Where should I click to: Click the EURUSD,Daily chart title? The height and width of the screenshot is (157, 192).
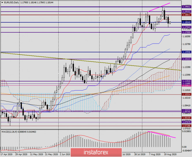pyautogui.click(x=10, y=2)
